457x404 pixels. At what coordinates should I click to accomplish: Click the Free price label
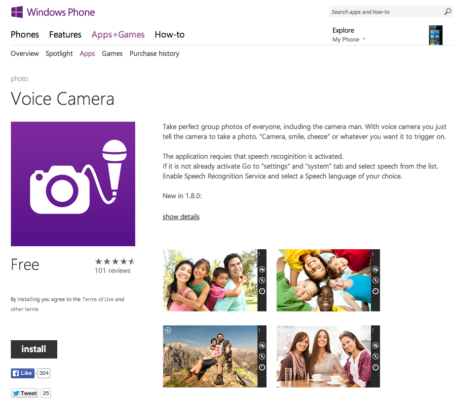25,265
